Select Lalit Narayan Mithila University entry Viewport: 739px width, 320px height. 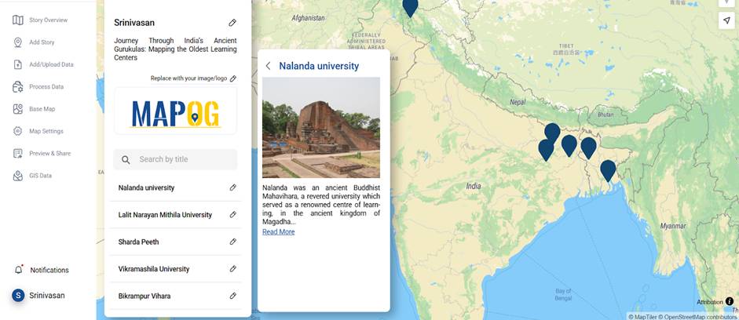[x=165, y=215]
